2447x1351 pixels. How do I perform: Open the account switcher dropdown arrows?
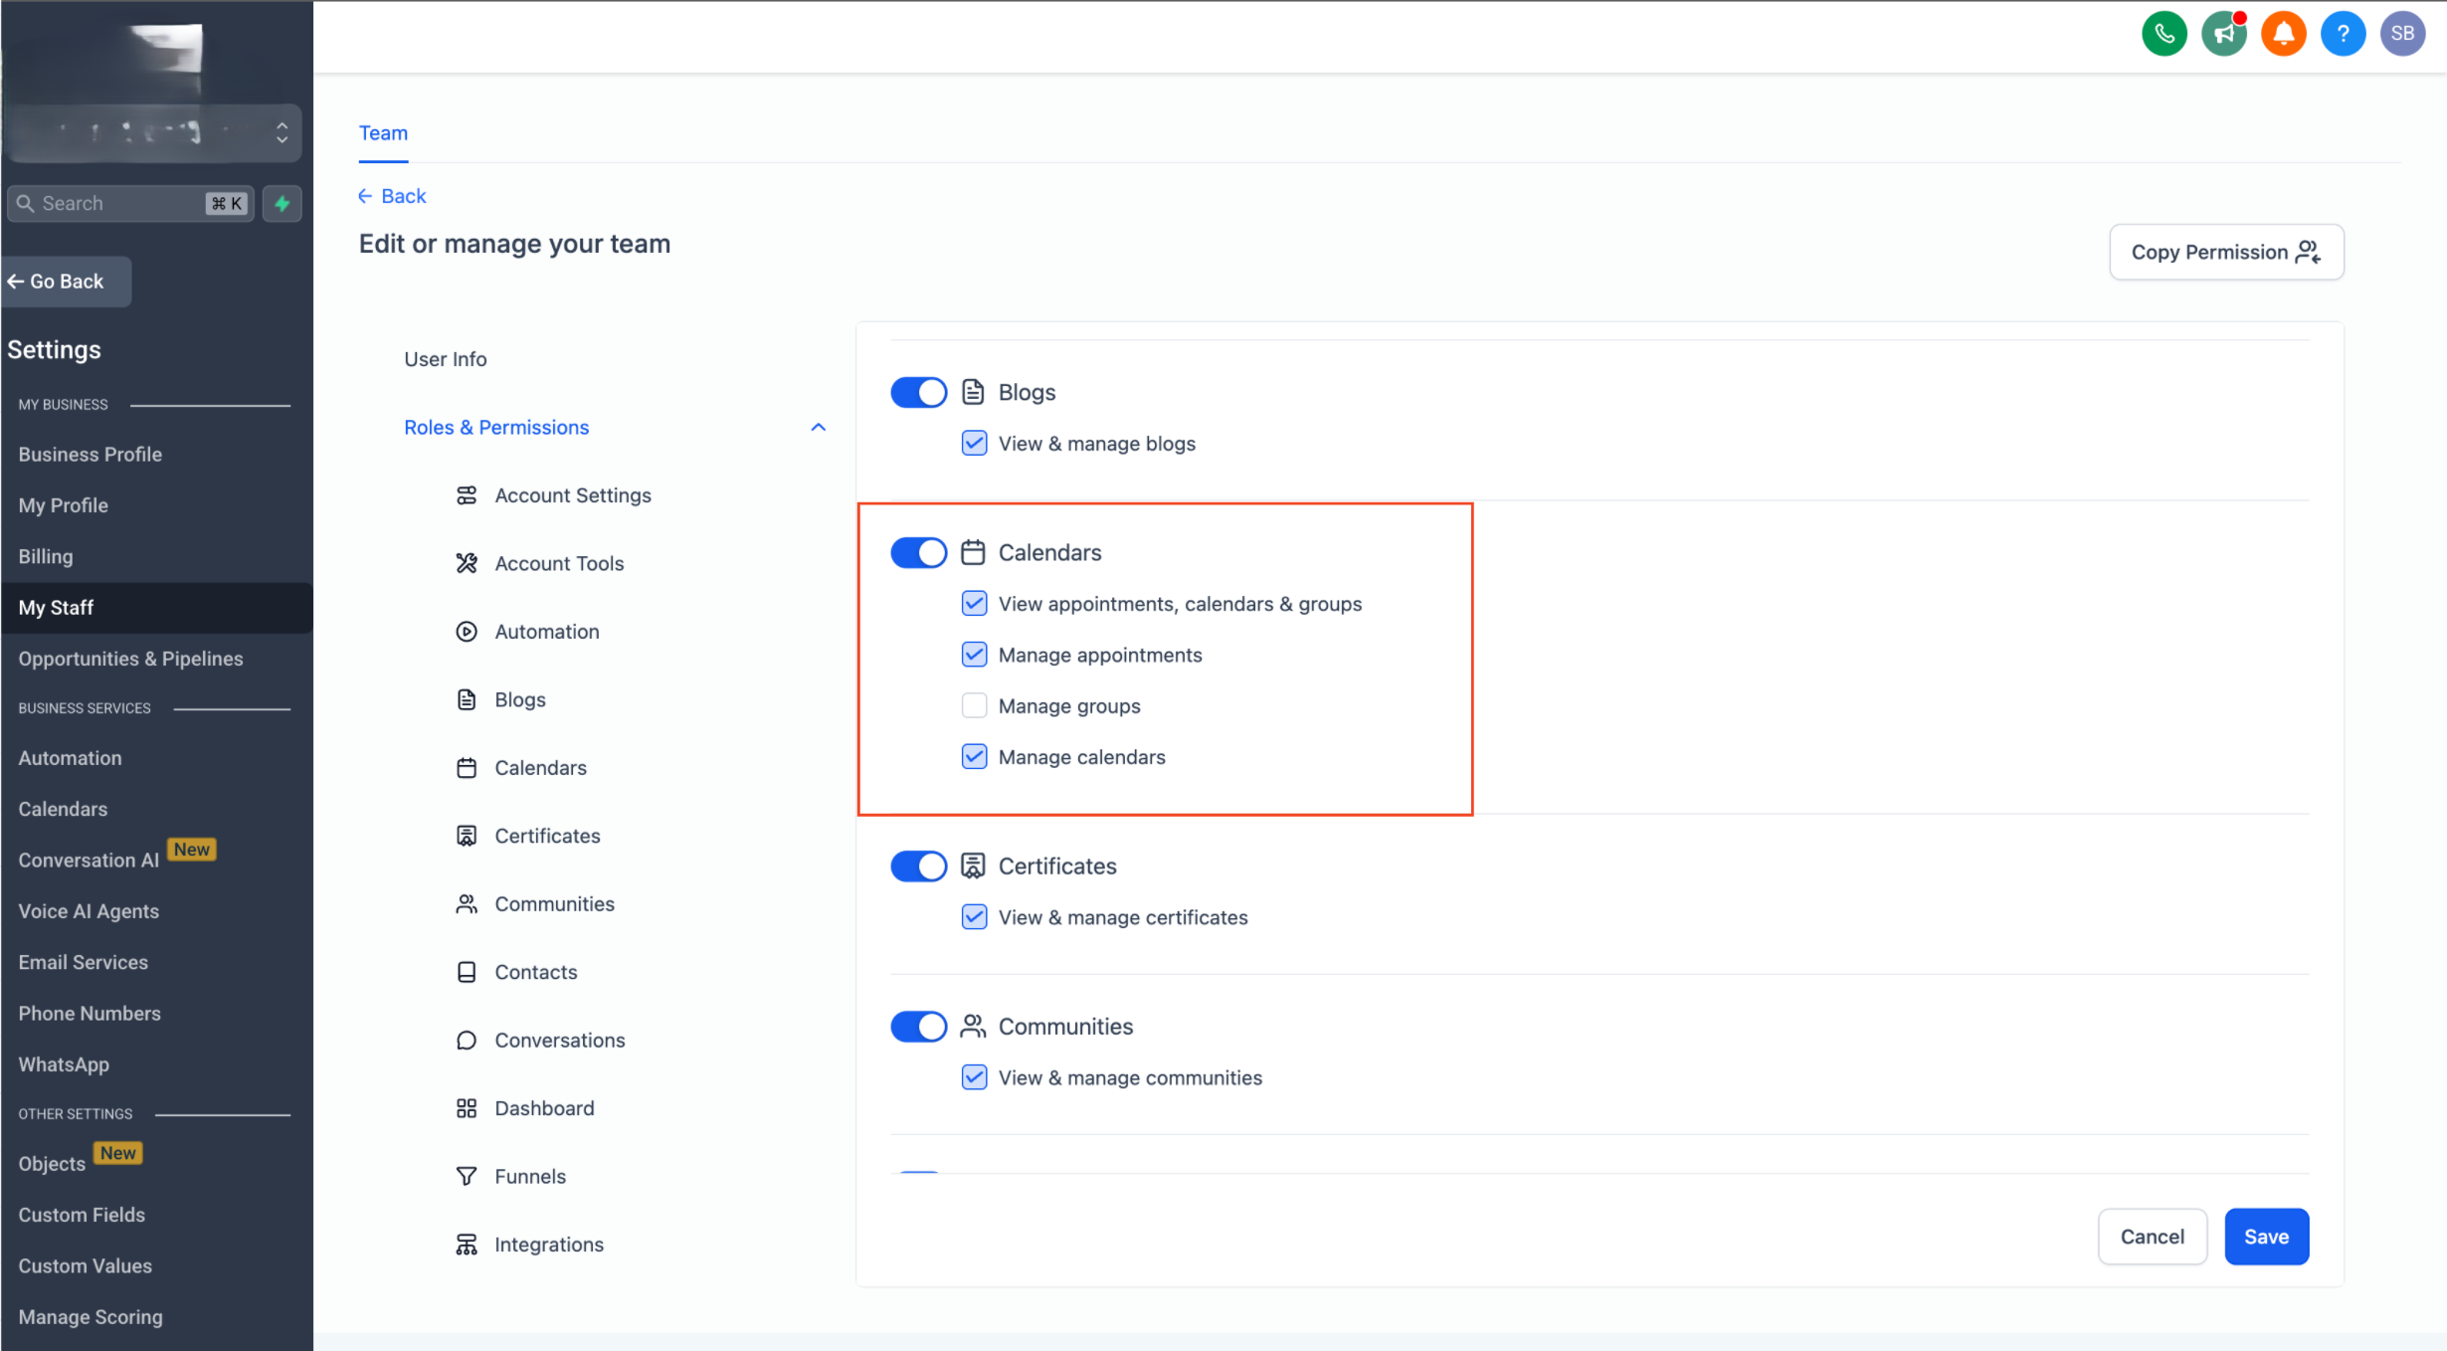click(x=282, y=132)
